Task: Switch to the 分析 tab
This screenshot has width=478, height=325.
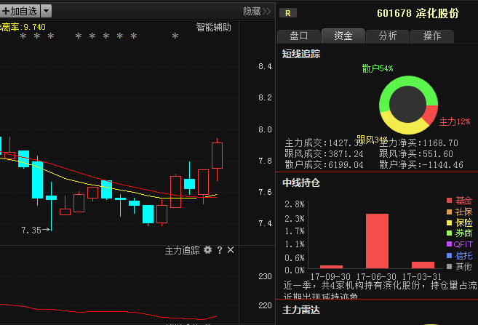Action: pos(388,36)
